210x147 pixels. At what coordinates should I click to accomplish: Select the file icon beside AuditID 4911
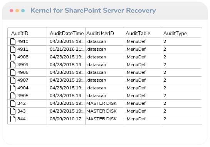tap(13, 49)
